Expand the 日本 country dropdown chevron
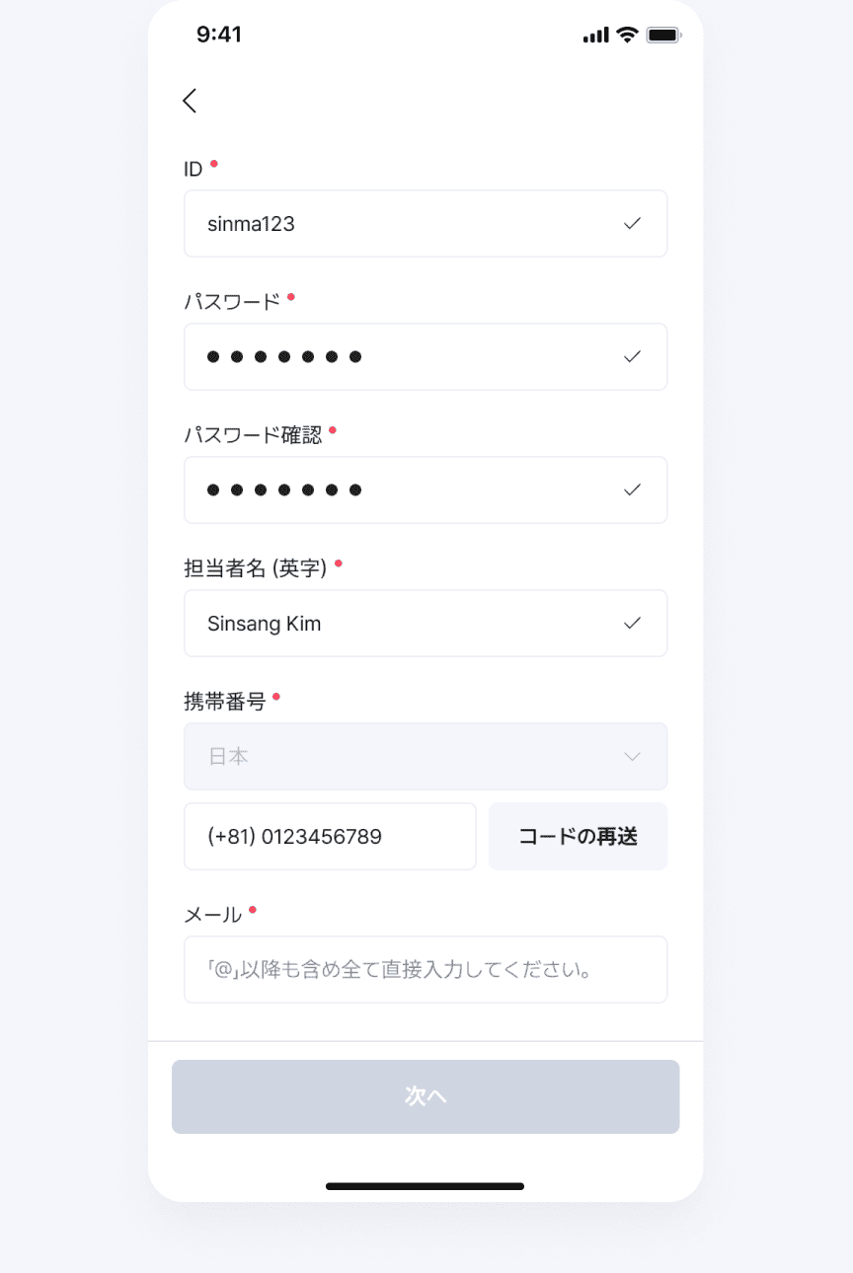Screen dimensions: 853x1273 coord(633,757)
